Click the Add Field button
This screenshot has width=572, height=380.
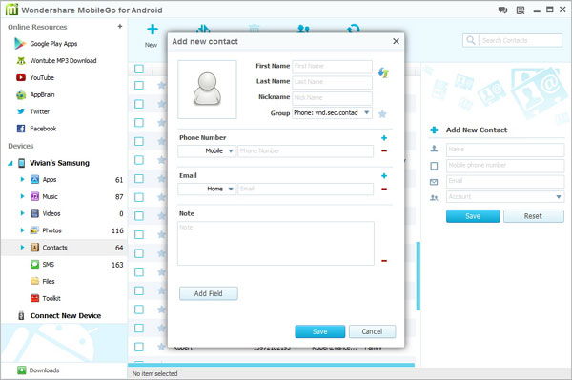(208, 293)
